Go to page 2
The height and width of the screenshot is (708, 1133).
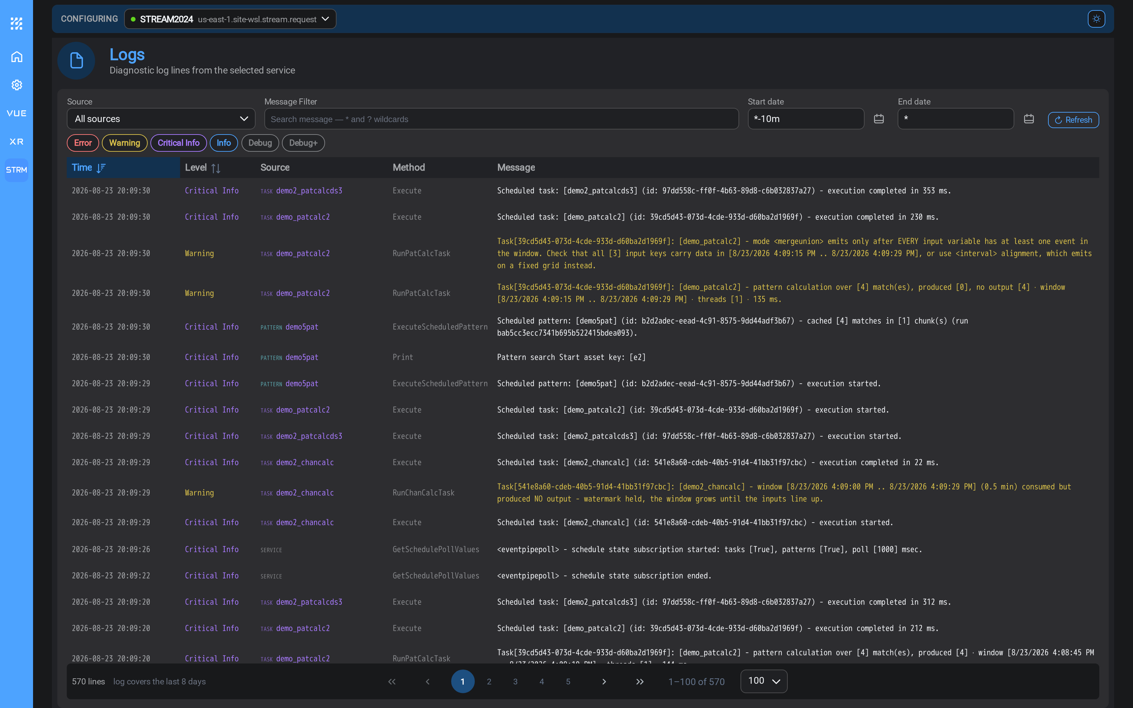489,682
